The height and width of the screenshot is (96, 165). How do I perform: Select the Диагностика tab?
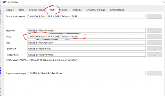click(x=117, y=10)
